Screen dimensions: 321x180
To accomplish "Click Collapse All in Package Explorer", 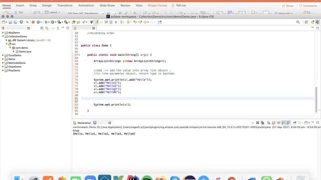I will (x=42, y=28).
